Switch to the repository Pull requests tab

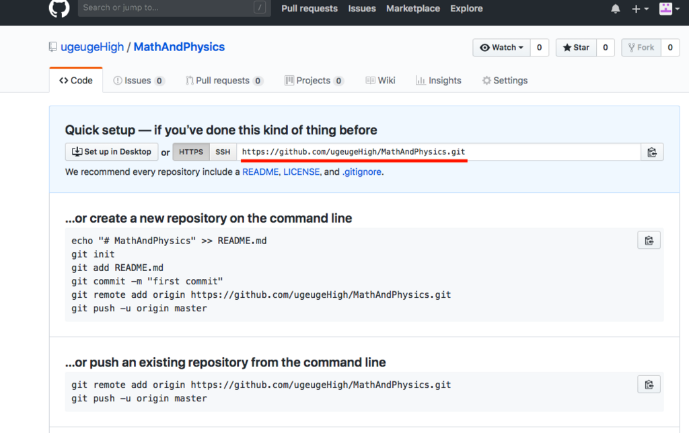(x=224, y=81)
